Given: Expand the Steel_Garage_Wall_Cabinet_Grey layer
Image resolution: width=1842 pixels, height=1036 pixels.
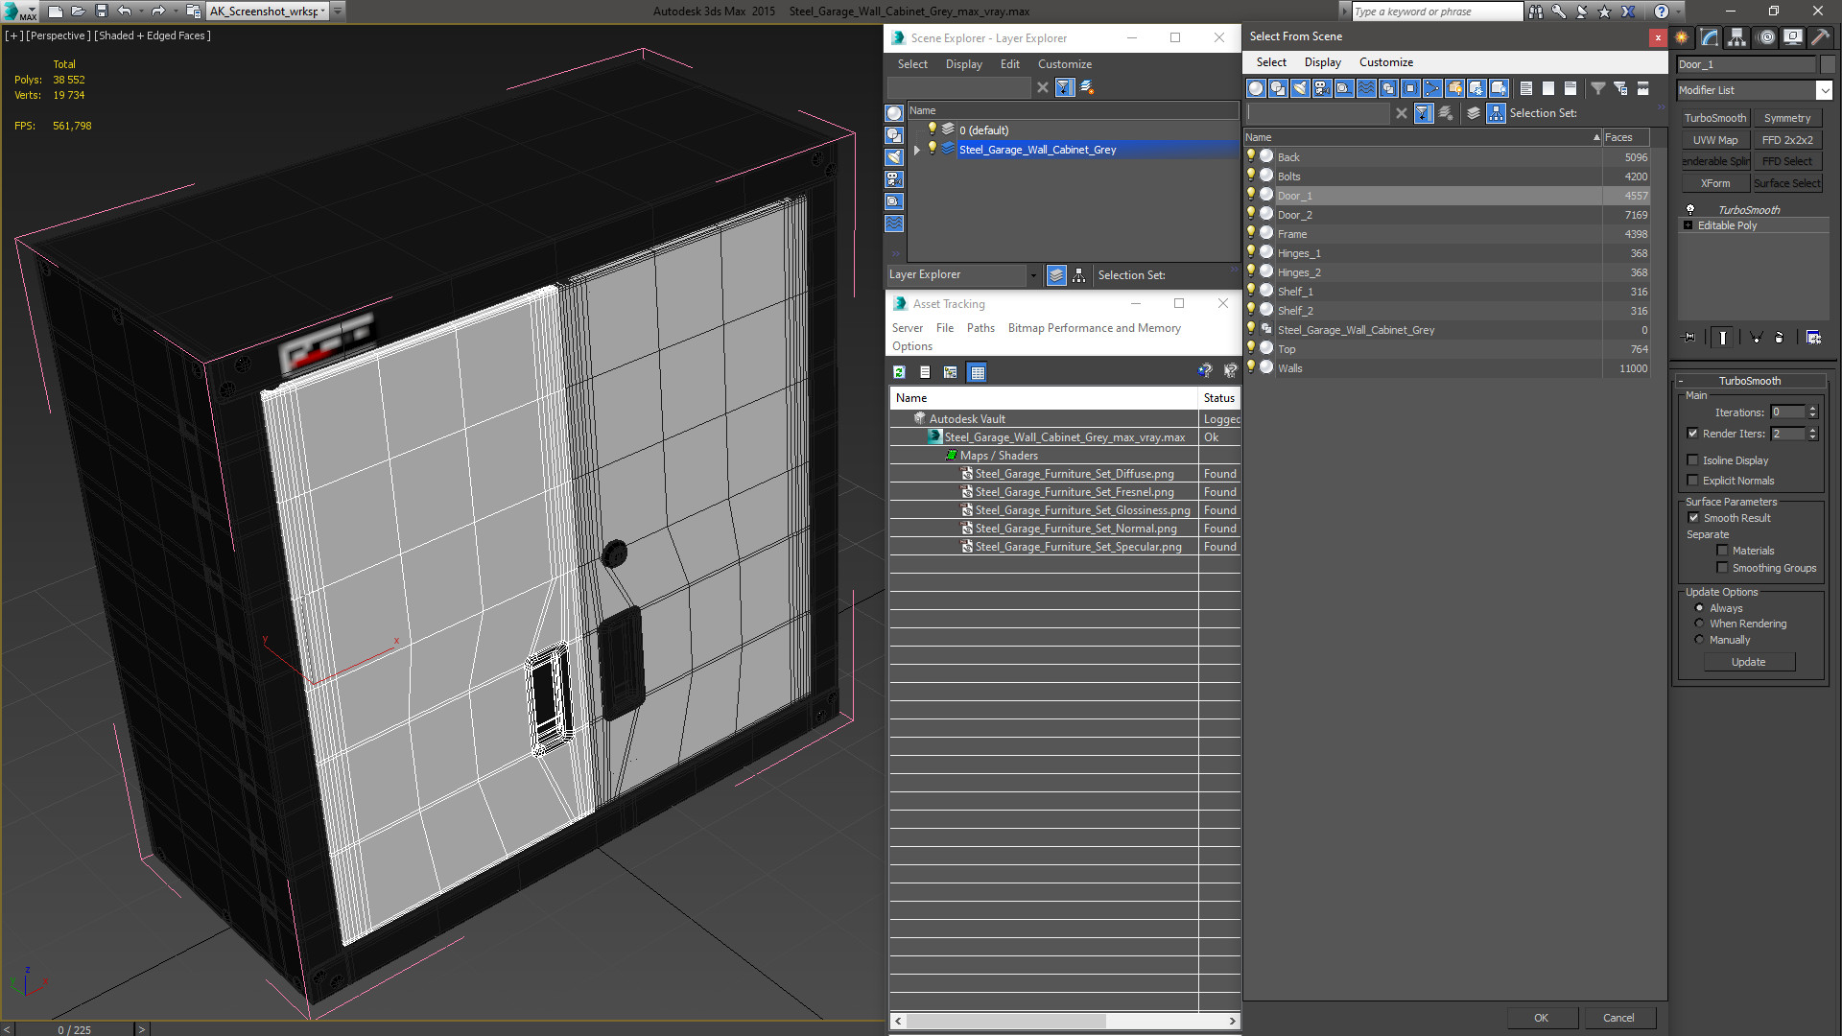Looking at the screenshot, I should click(917, 150).
